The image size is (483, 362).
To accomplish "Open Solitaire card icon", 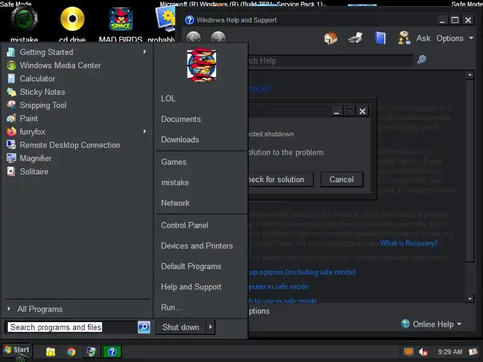I will coord(11,171).
